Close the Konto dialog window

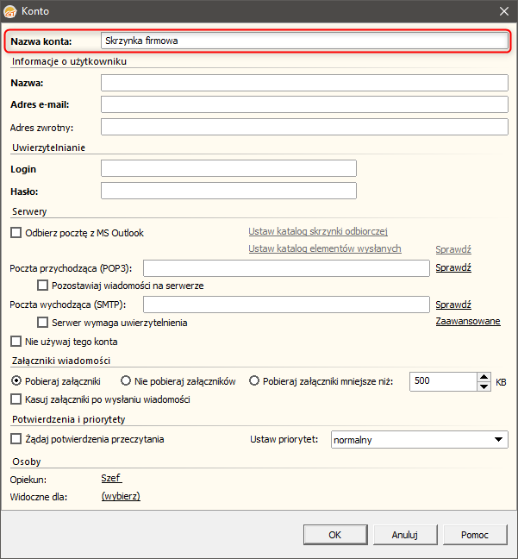click(x=503, y=11)
